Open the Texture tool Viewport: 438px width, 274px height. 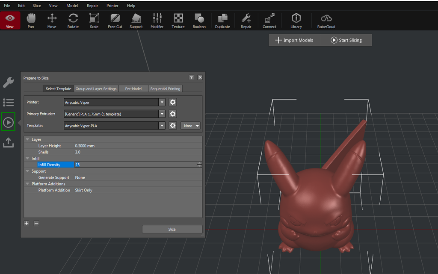click(178, 20)
